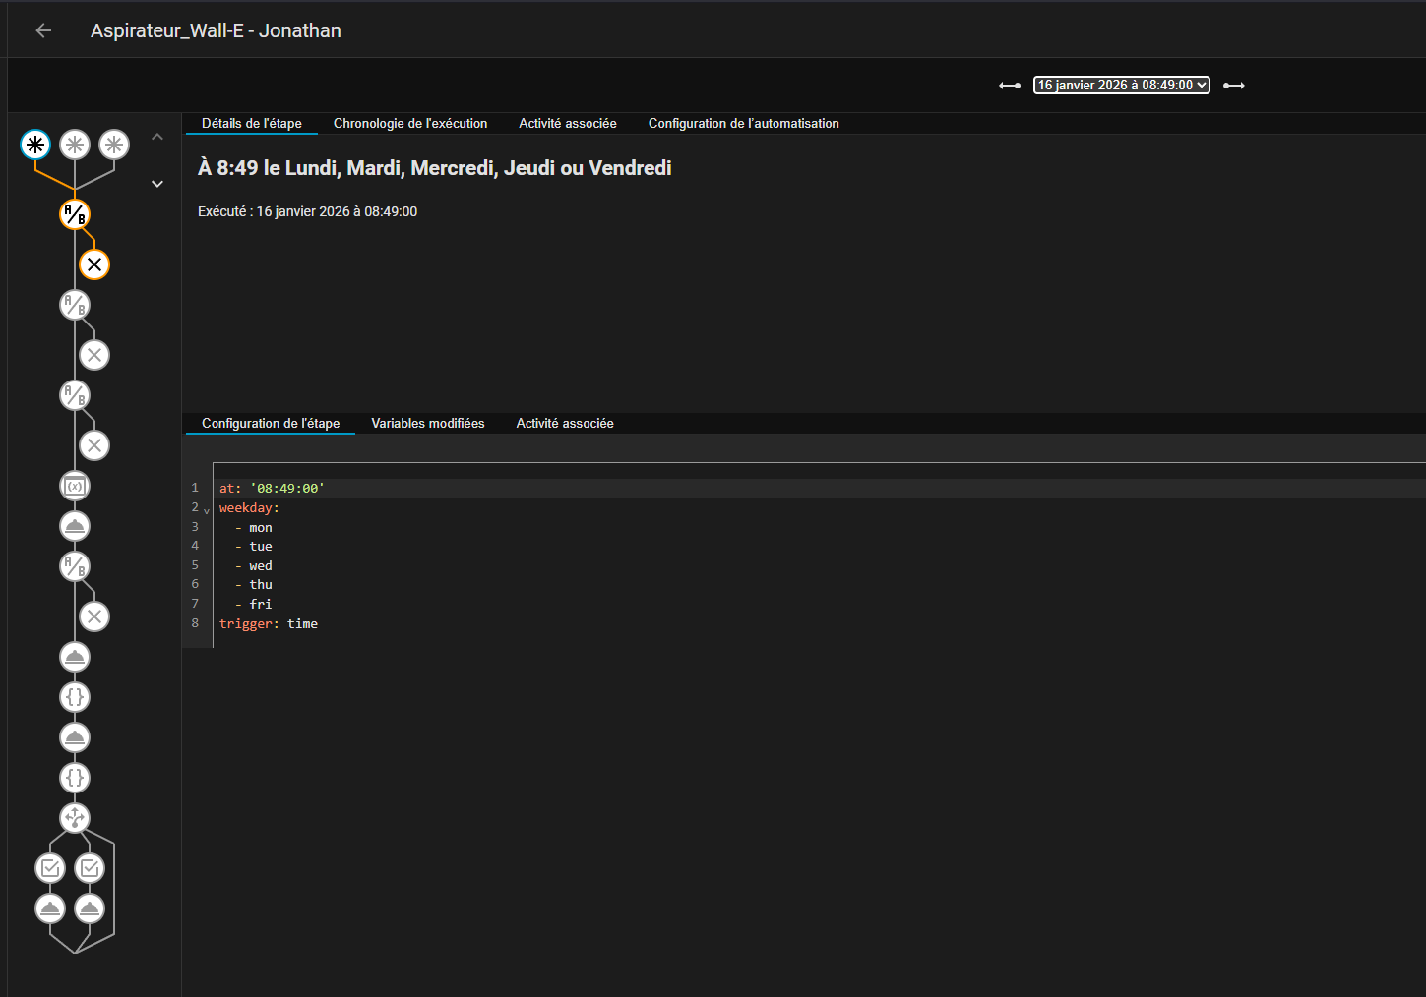The width and height of the screenshot is (1426, 997).
Task: Switch to Chronologie de l'exécution tab
Action: pos(410,124)
